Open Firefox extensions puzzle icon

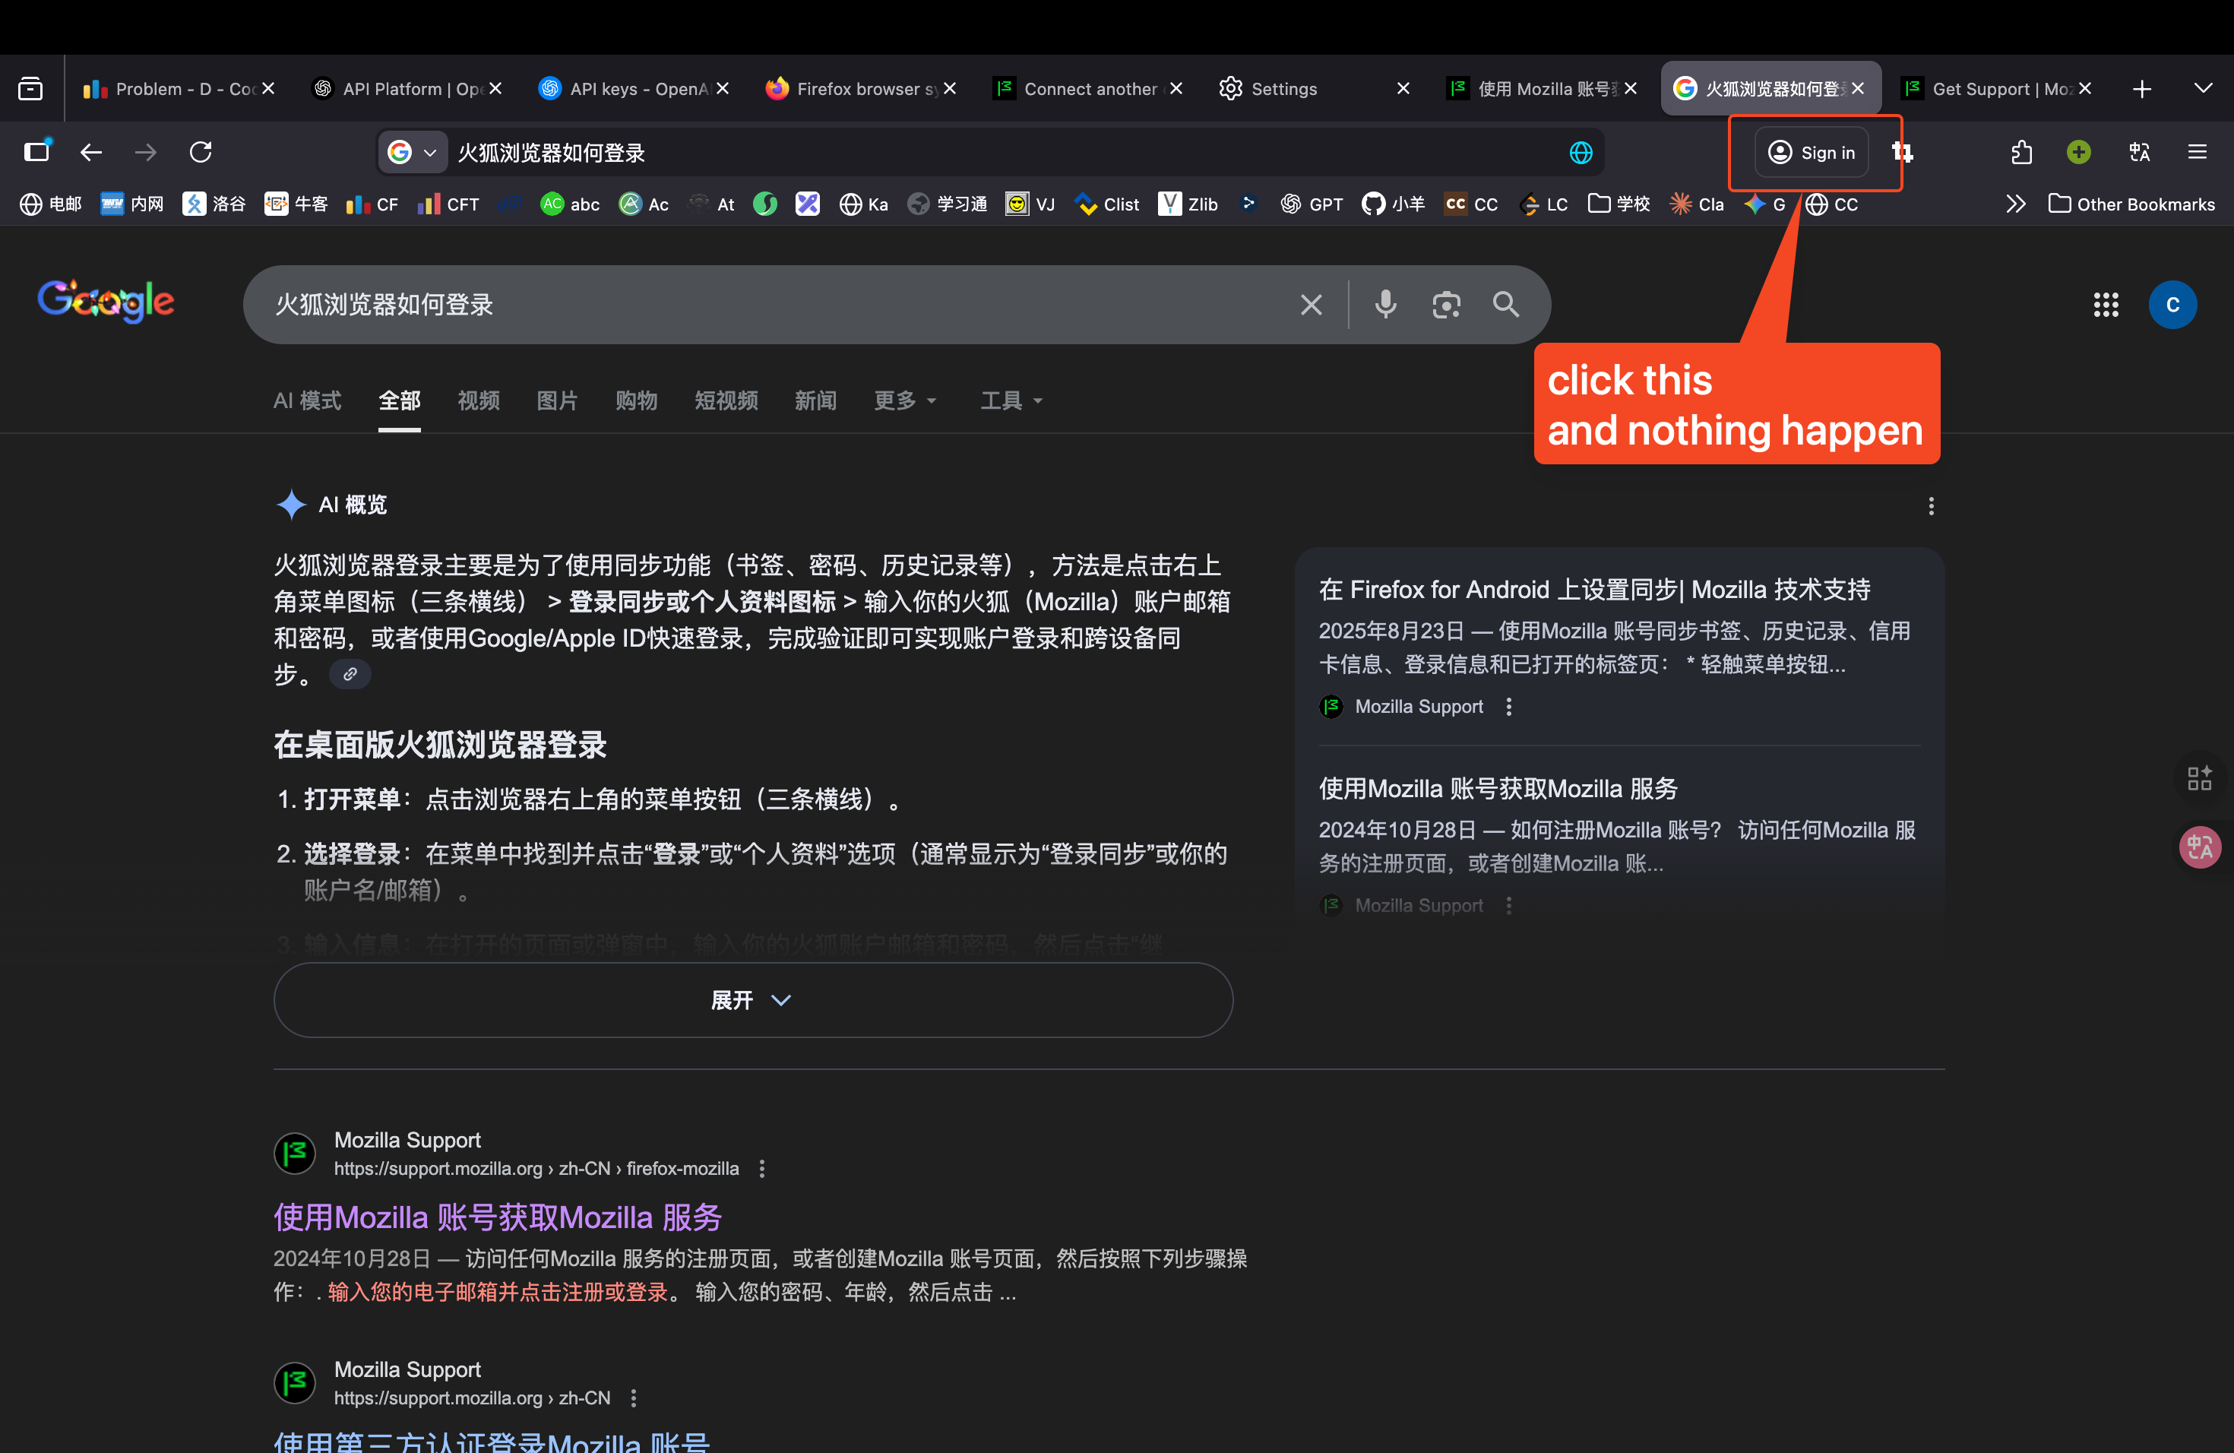(2021, 152)
